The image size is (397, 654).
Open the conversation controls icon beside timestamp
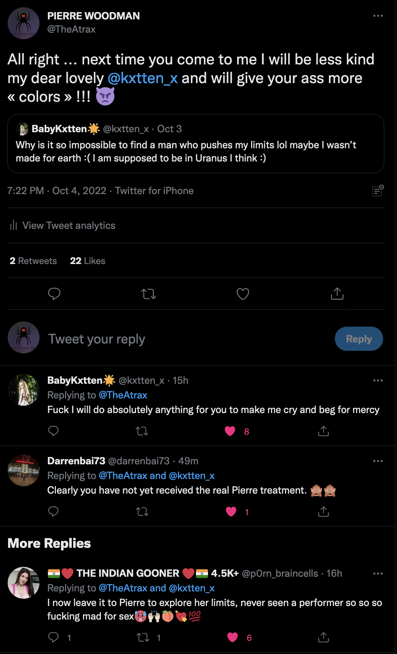tap(378, 191)
